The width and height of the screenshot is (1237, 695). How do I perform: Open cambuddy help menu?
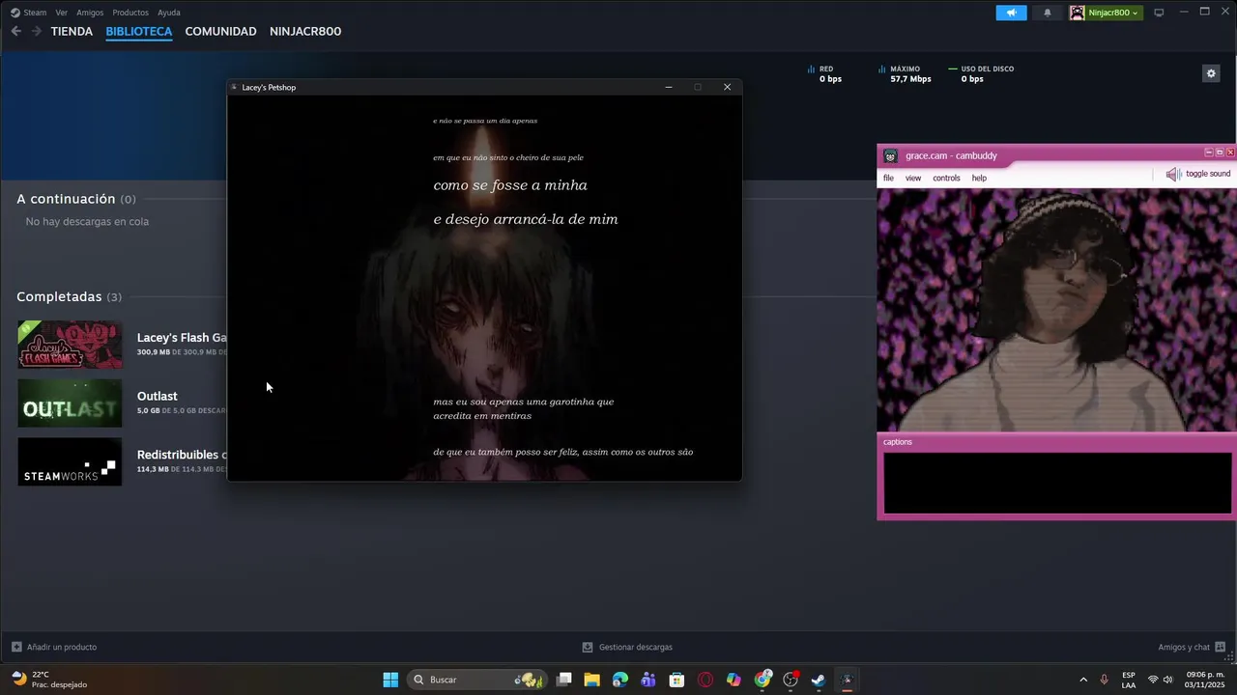point(979,178)
